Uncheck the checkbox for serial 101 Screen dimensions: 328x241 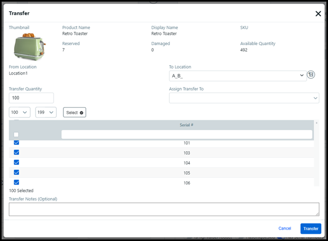click(16, 143)
